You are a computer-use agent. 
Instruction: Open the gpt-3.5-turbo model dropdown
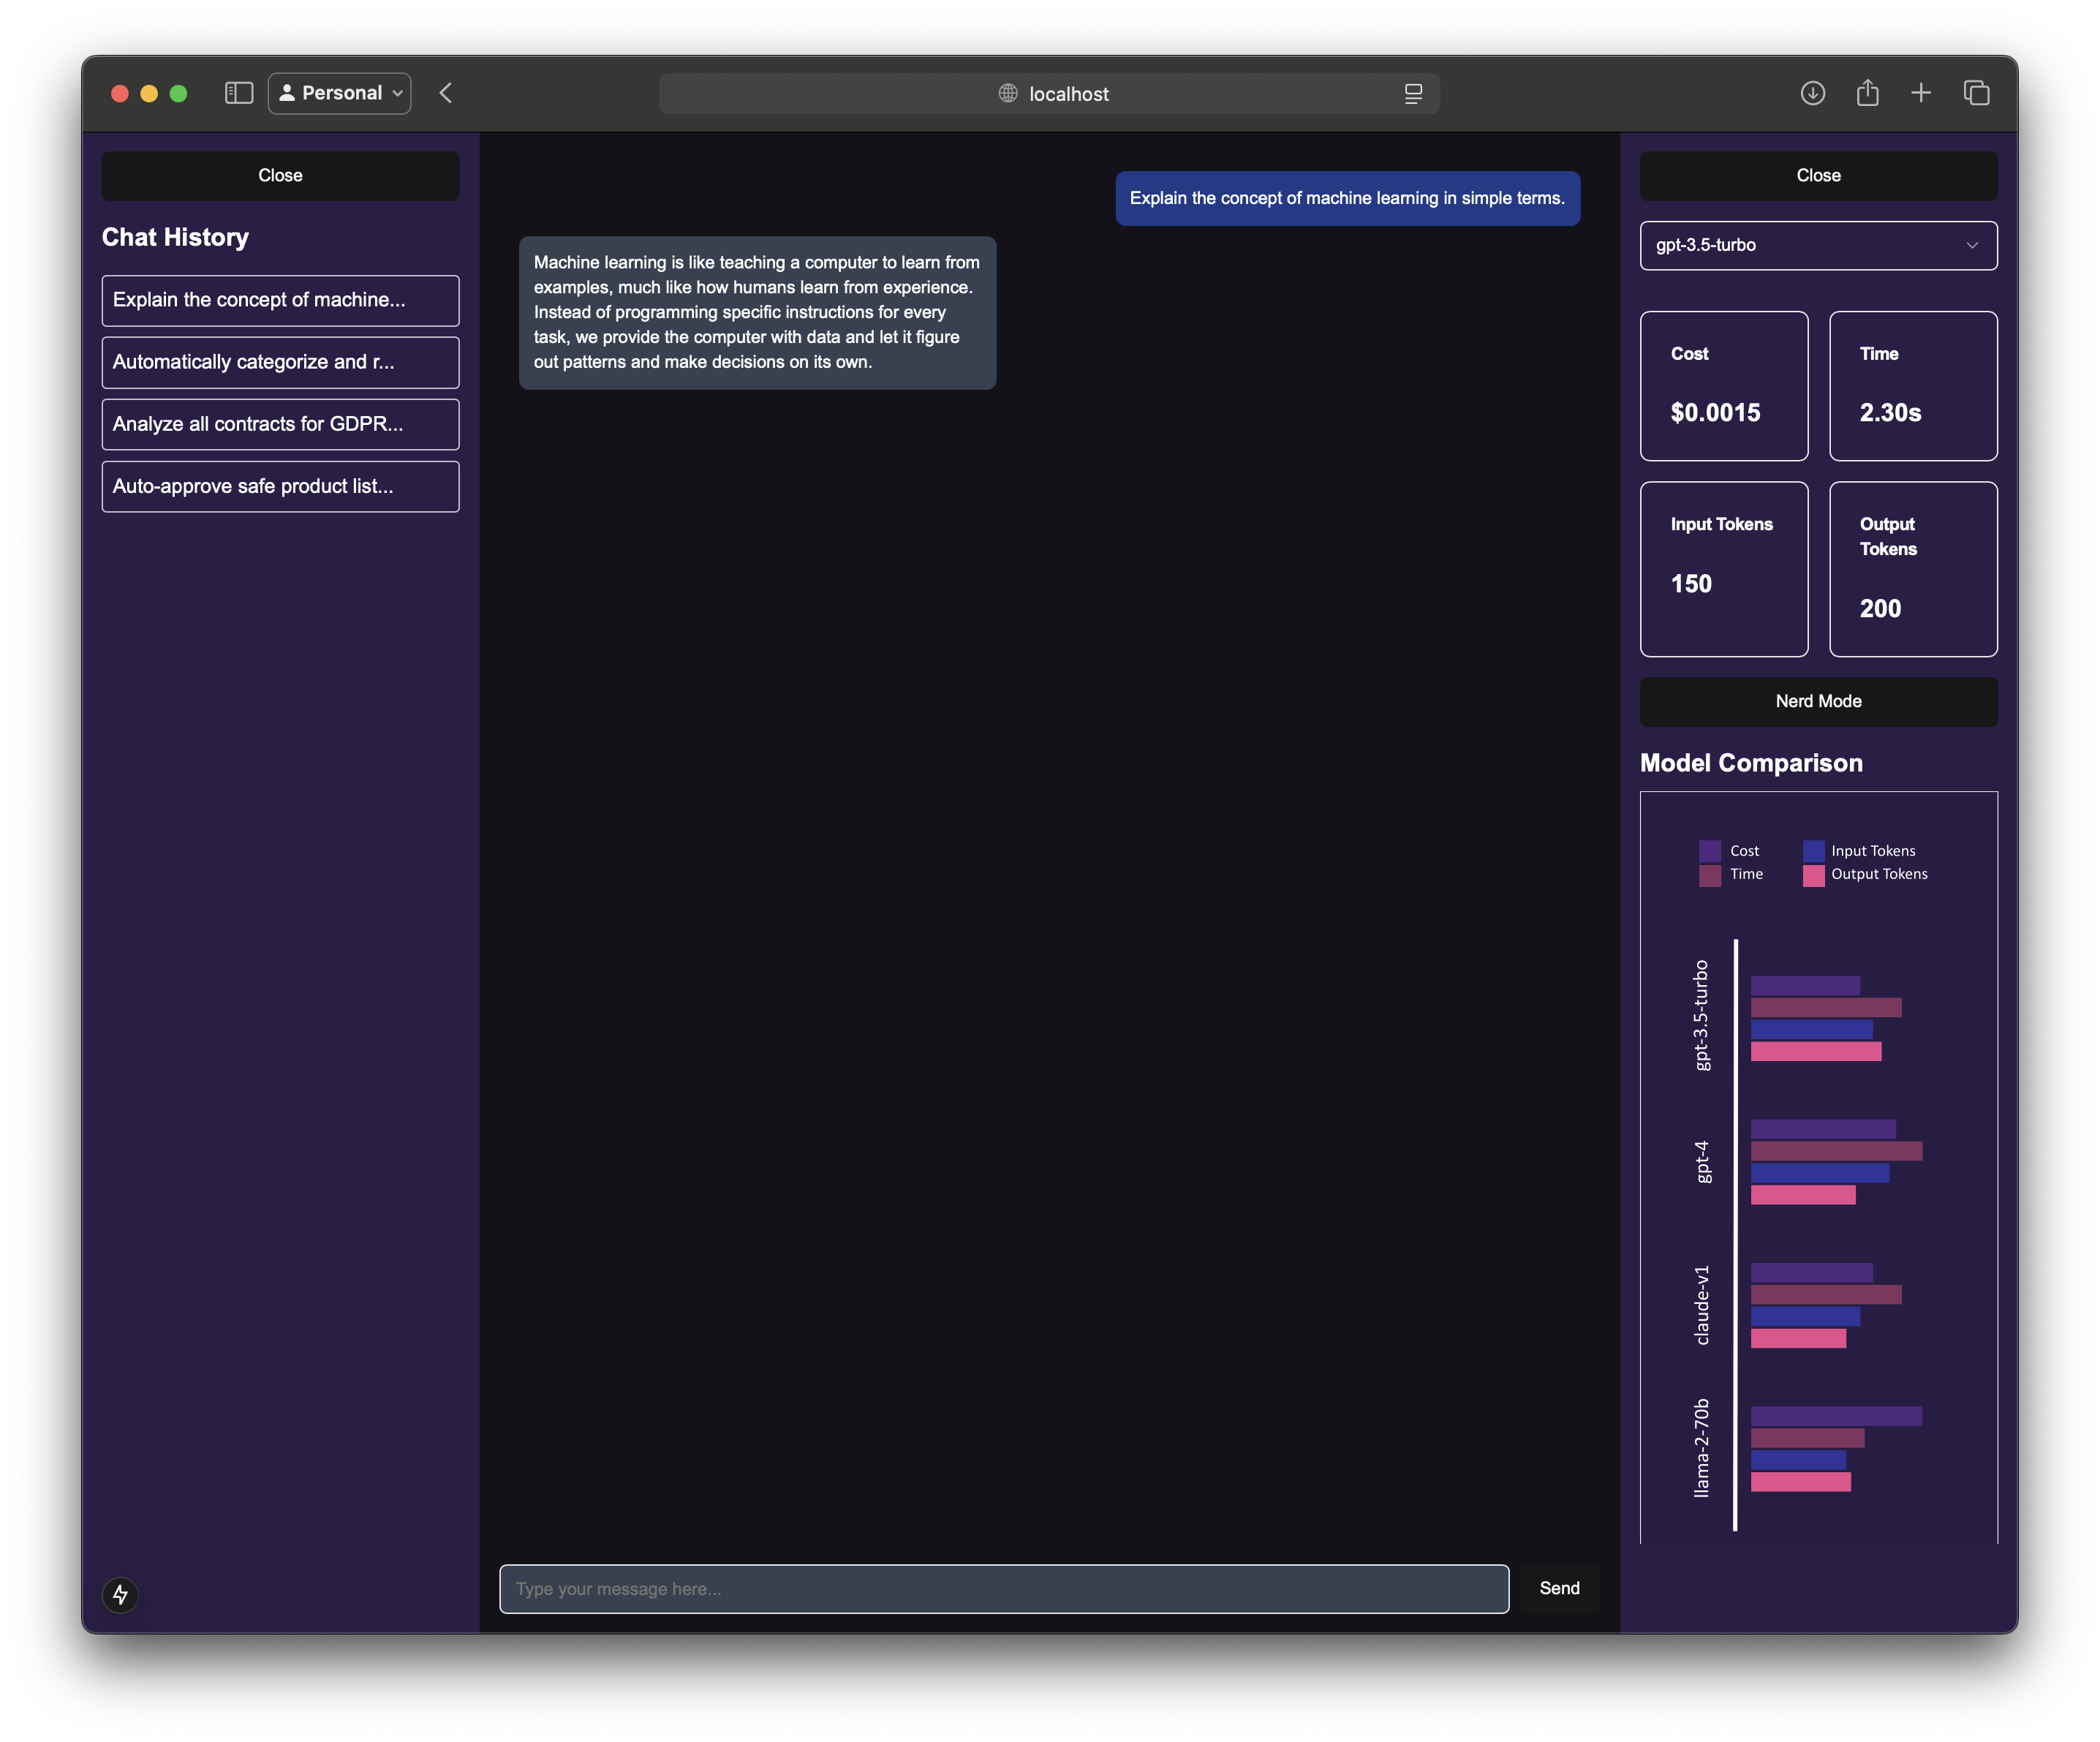click(1818, 245)
